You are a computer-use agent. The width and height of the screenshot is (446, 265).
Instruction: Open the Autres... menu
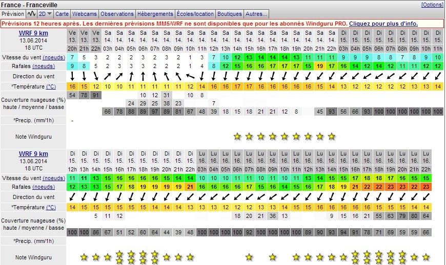point(256,14)
